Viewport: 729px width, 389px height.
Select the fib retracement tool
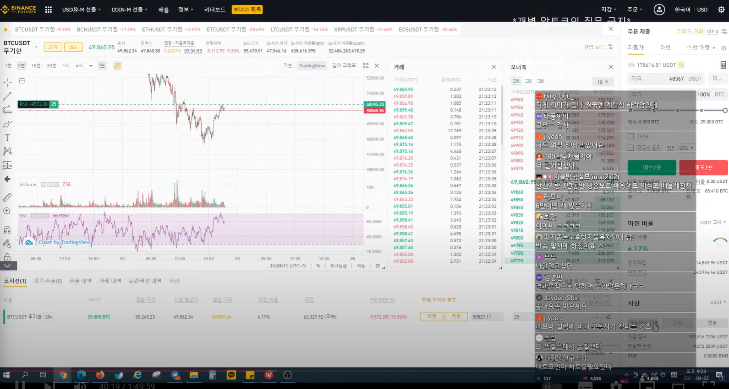pos(7,110)
